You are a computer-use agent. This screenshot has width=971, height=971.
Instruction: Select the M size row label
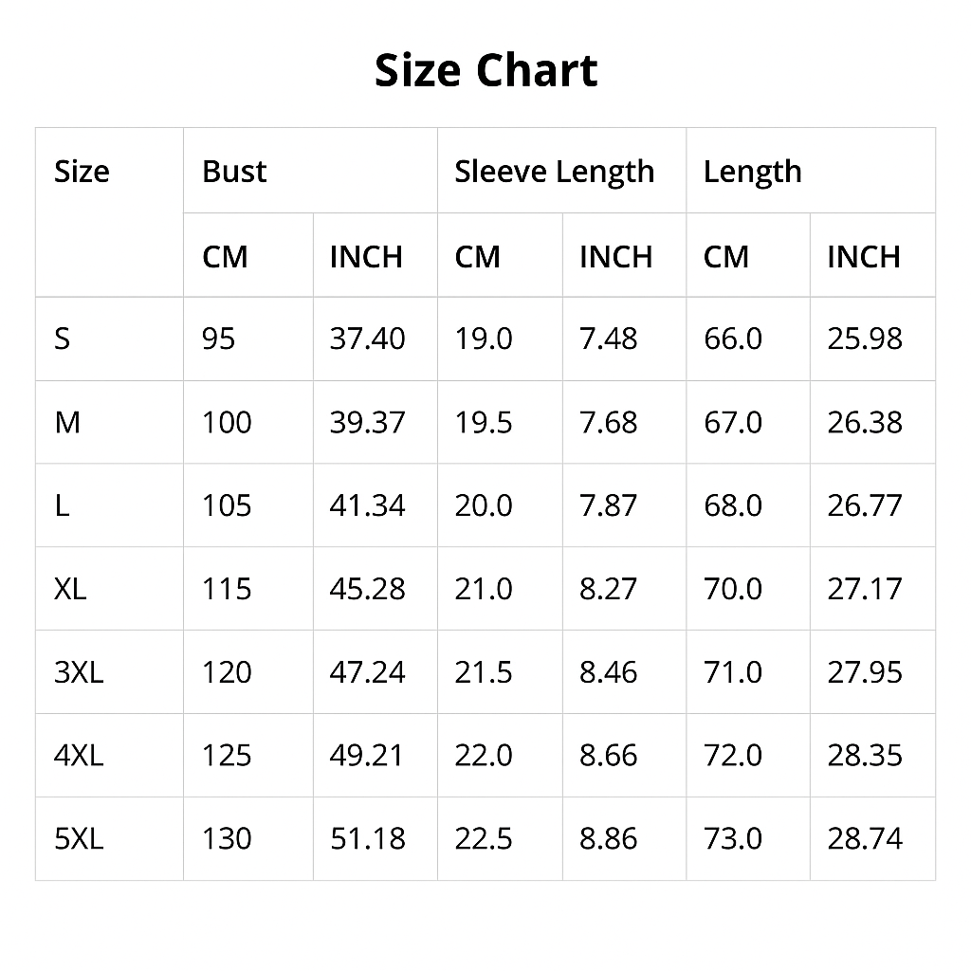point(67,422)
